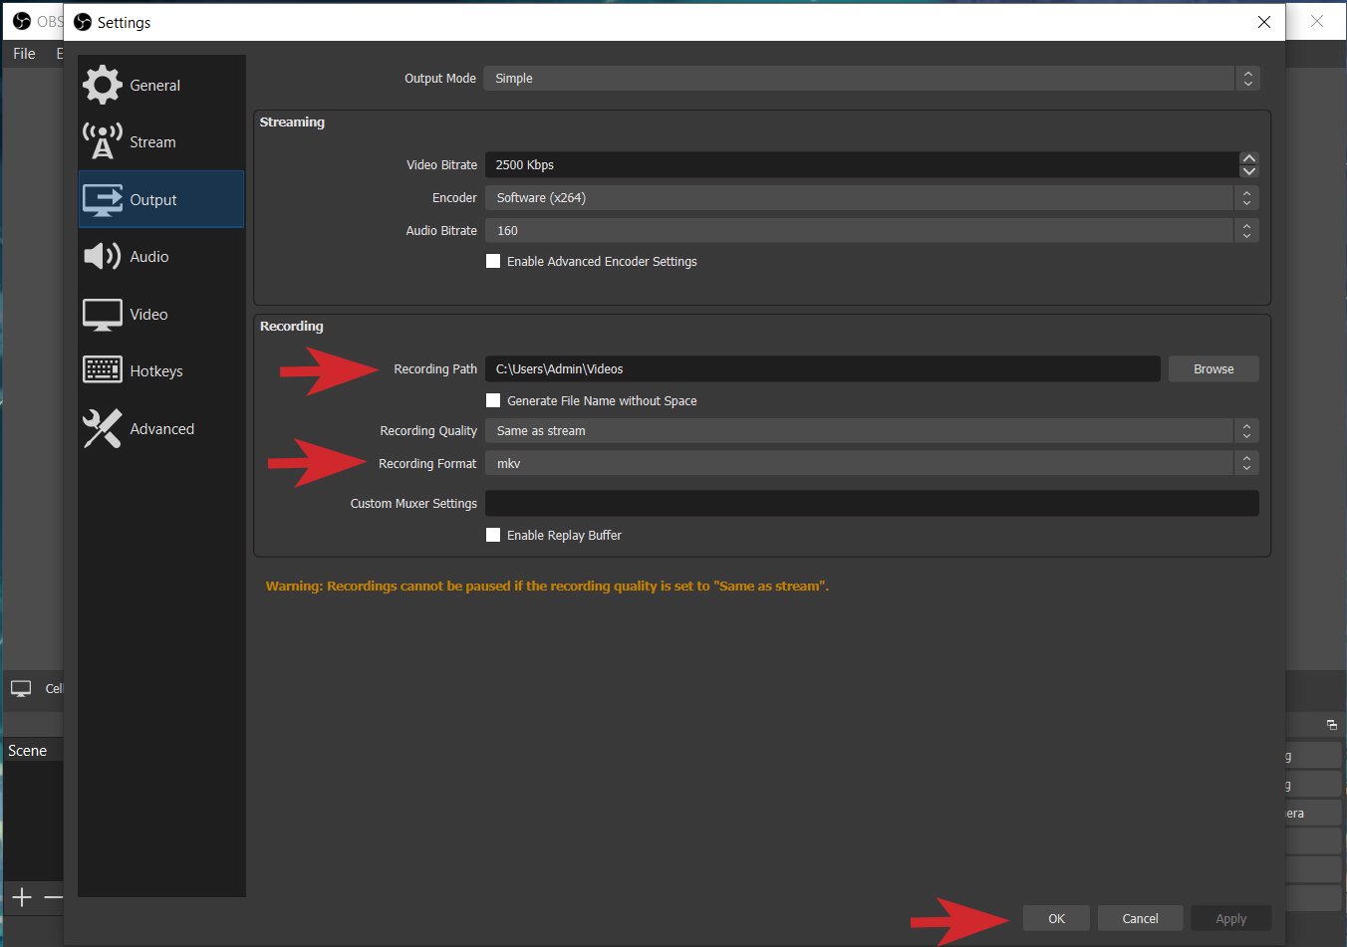Enable Replay Buffer checkbox
Viewport: 1347px width, 947px height.
493,535
